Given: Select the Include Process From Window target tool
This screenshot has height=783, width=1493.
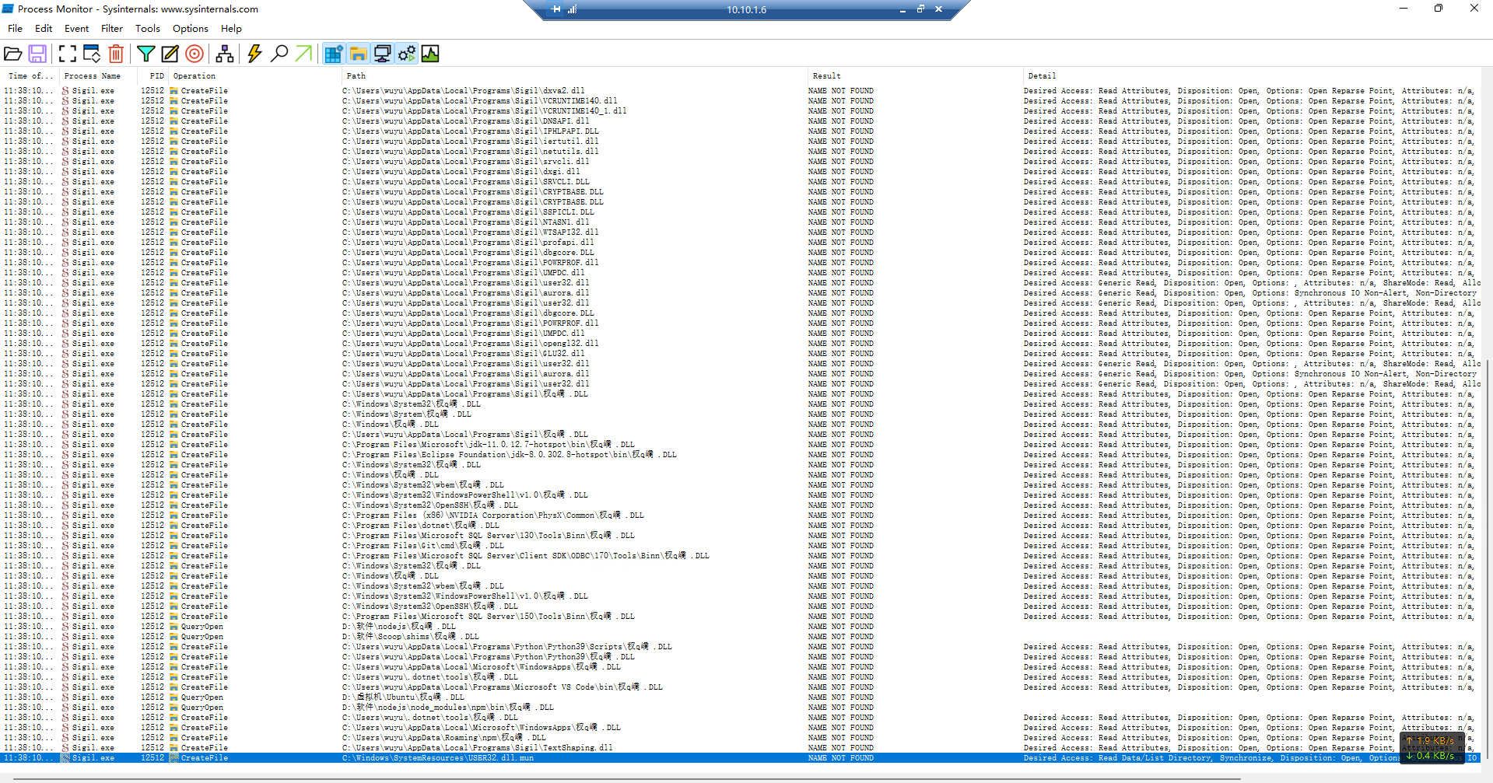Looking at the screenshot, I should [x=195, y=54].
